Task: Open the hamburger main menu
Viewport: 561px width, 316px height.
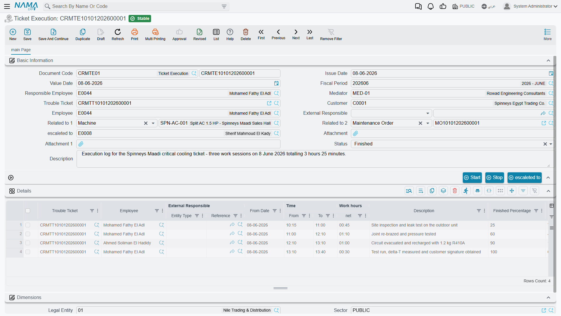Action: click(7, 6)
